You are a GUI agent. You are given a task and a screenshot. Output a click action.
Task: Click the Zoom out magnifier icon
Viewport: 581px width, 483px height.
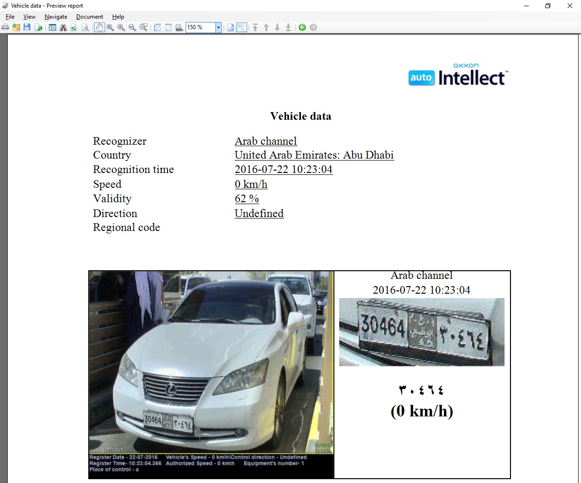point(132,27)
